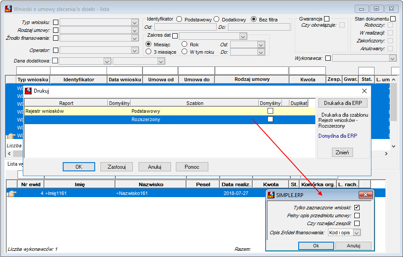
Task: Select the 'Rok' radio button
Action: point(184,44)
